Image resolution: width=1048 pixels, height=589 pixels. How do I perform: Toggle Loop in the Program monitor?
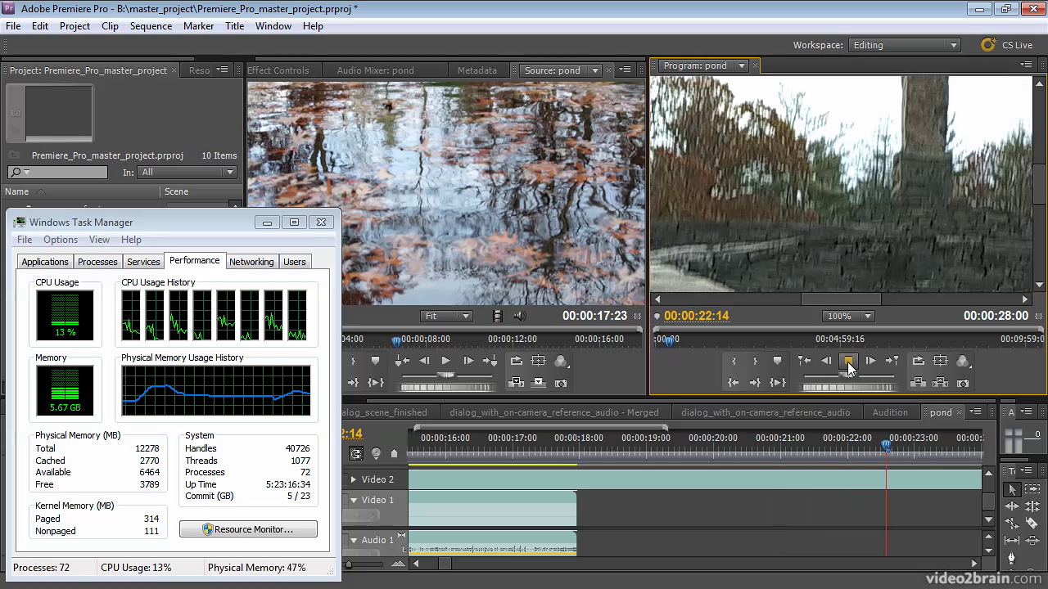(919, 361)
